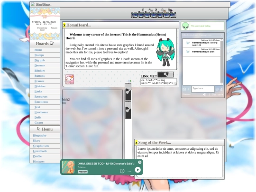Open the Userboxes page
This screenshot has height=192, width=256.
[x=41, y=112]
